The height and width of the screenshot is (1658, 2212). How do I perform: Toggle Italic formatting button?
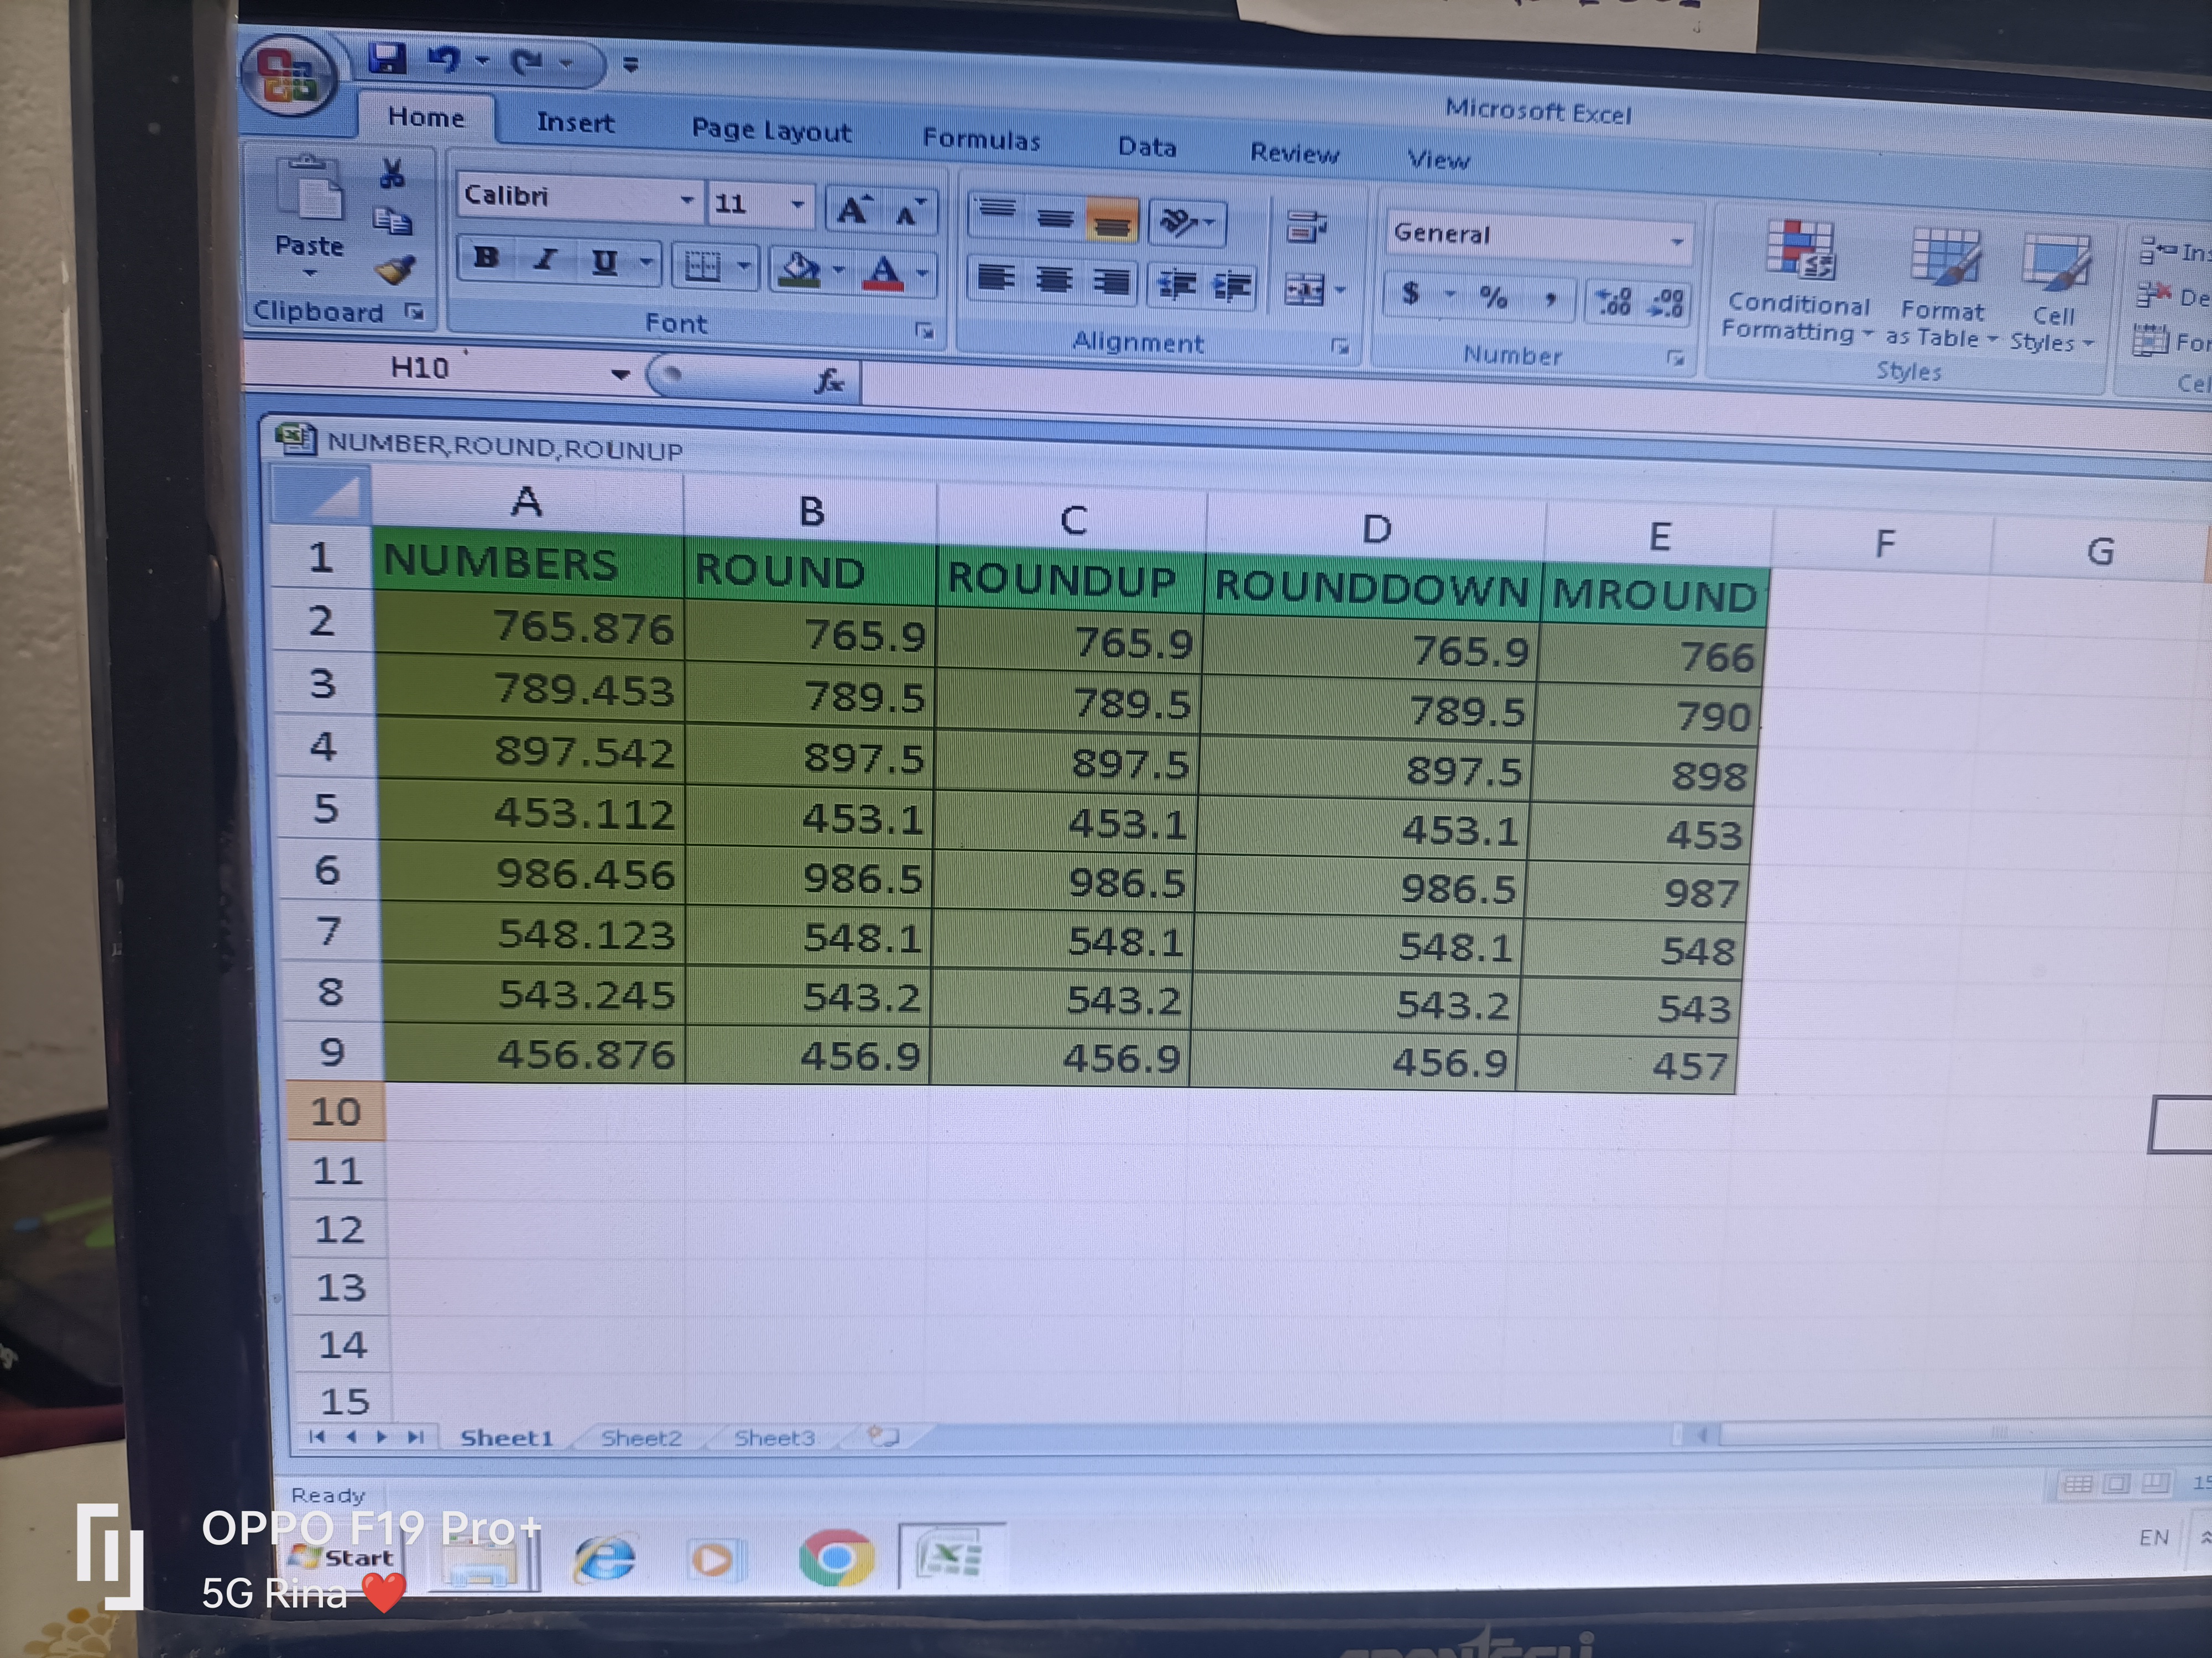click(545, 260)
